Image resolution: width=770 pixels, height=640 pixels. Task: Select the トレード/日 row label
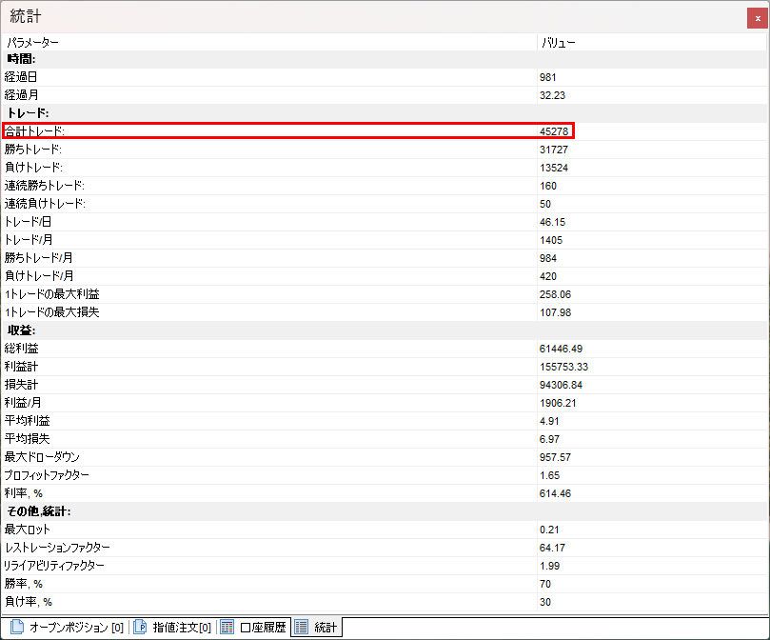[x=28, y=222]
